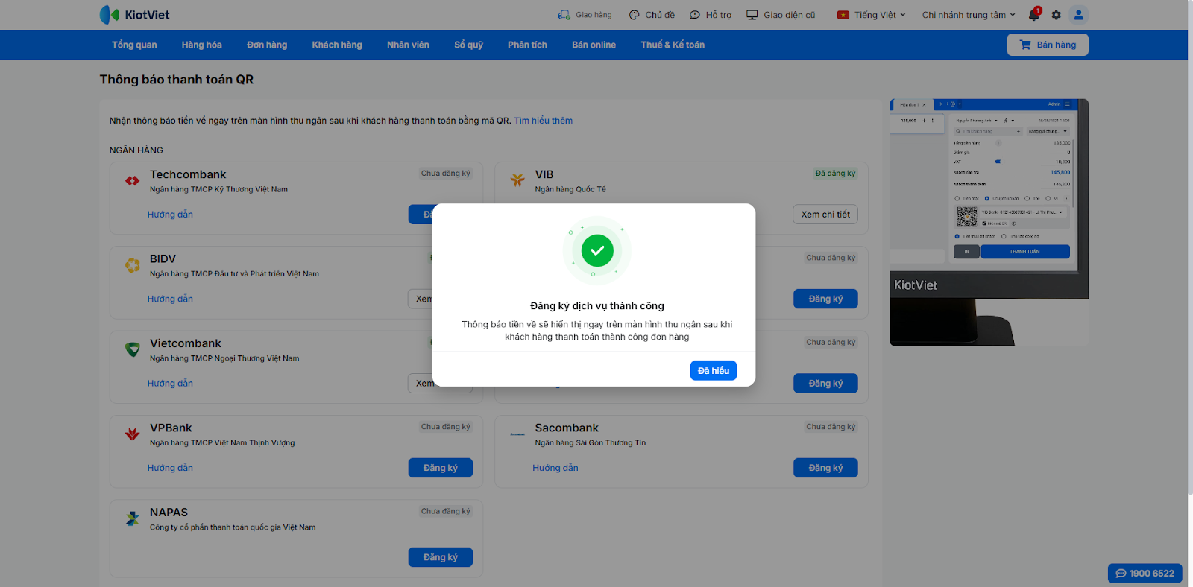This screenshot has width=1193, height=587.
Task: Click the NAPAS logo icon
Action: (133, 518)
